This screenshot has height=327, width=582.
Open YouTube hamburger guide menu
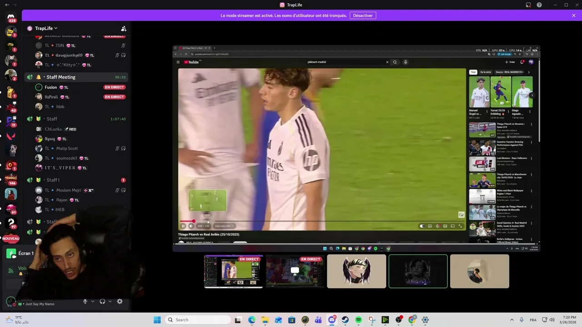[x=178, y=62]
